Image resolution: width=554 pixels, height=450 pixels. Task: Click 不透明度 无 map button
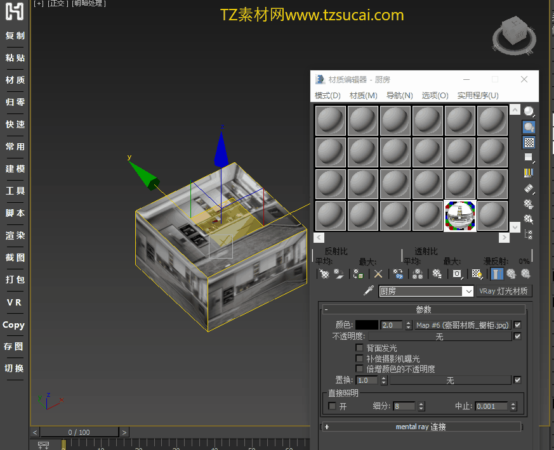(440, 337)
